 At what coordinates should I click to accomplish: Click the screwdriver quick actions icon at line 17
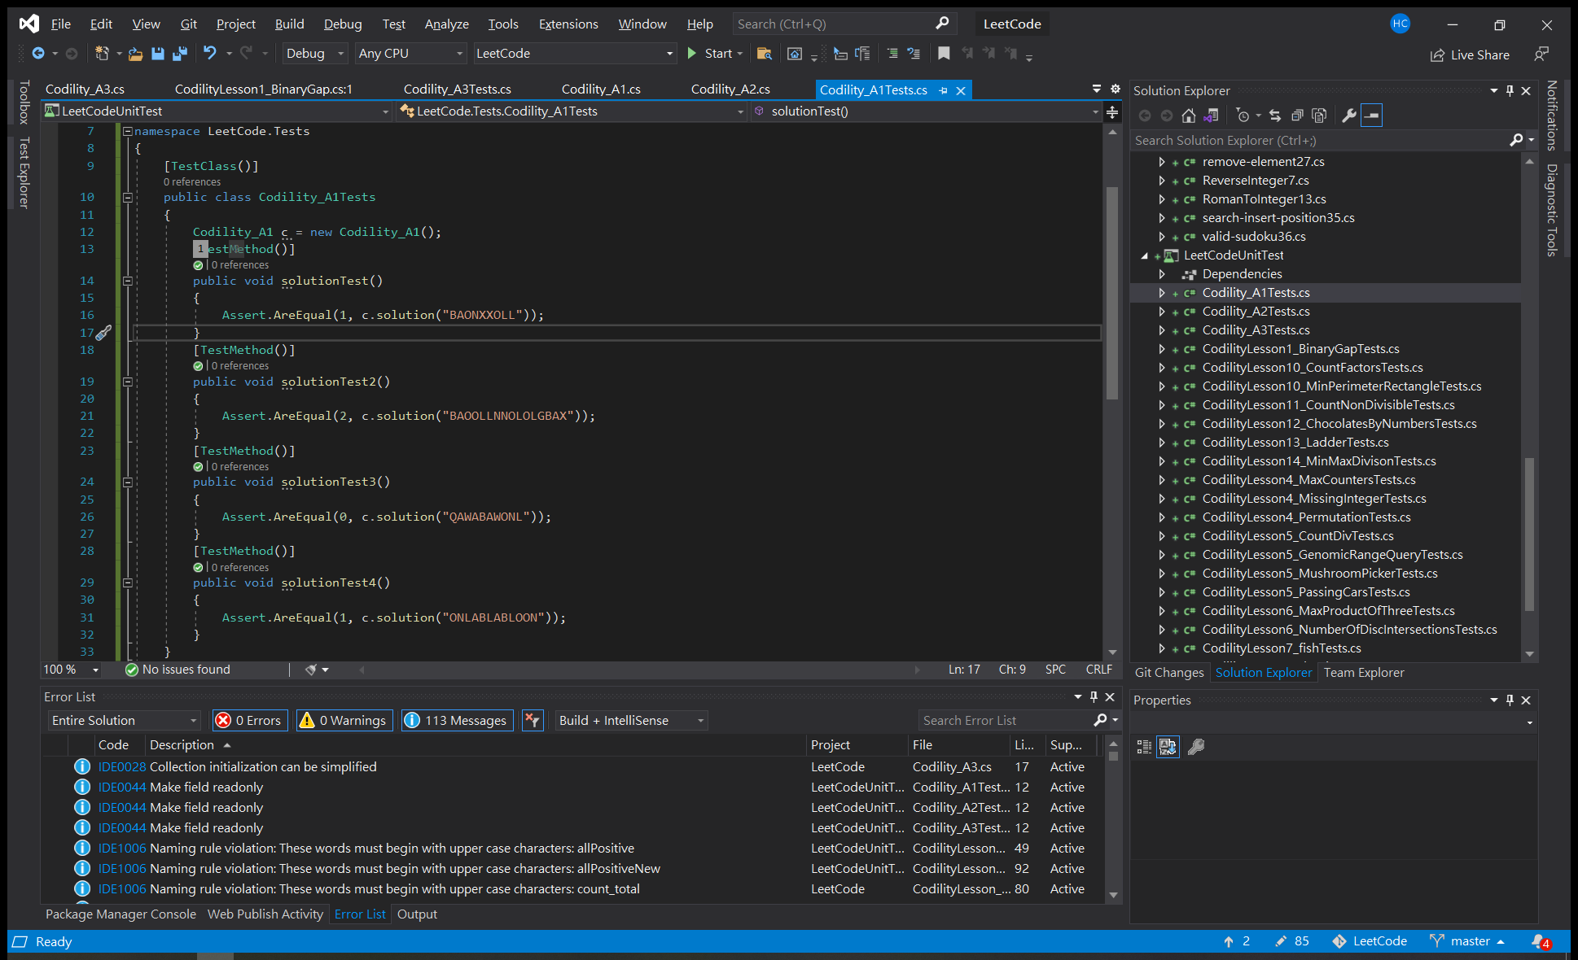click(x=103, y=333)
